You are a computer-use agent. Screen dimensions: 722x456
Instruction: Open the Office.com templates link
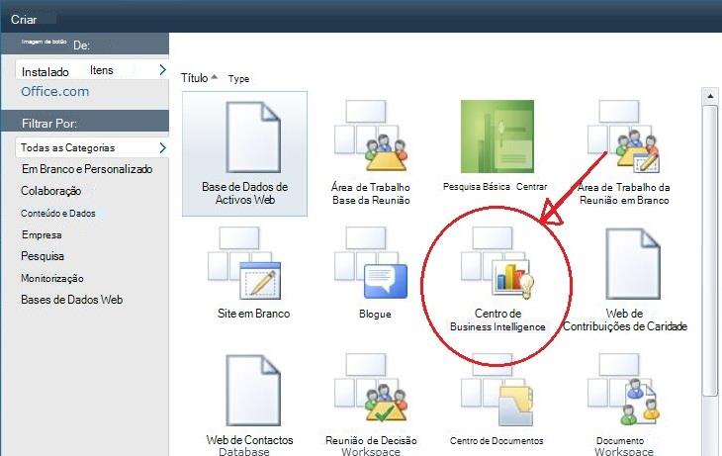pos(54,92)
